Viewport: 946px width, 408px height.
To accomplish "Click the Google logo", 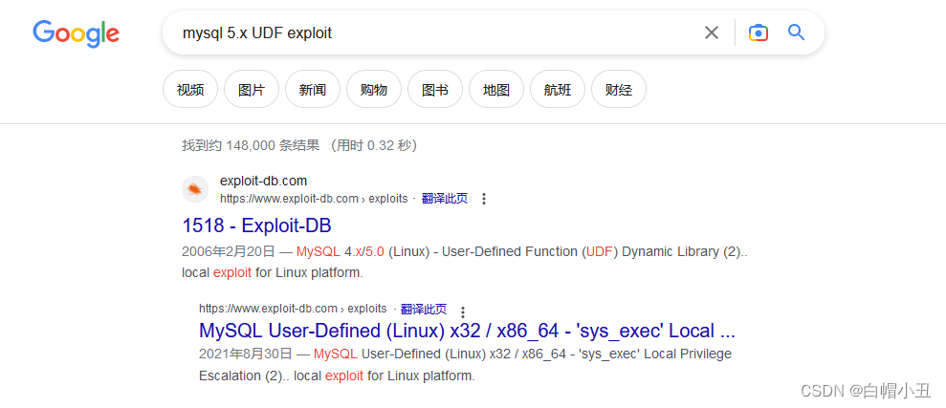I will tap(76, 33).
